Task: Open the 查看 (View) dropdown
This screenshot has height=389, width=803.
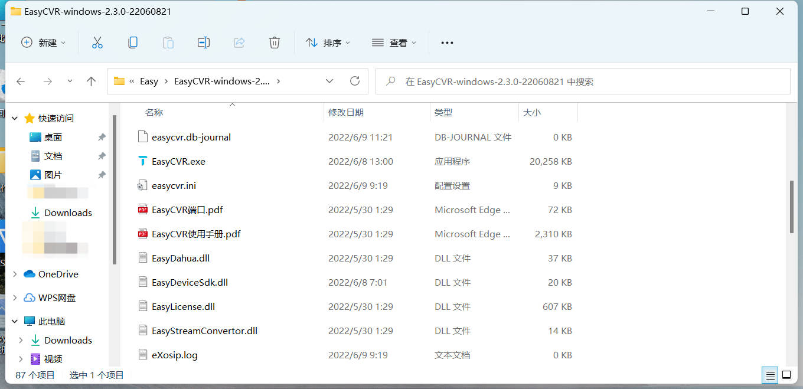Action: point(394,43)
